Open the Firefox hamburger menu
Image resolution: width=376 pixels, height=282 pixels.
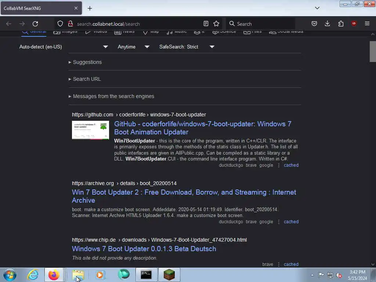pyautogui.click(x=367, y=23)
